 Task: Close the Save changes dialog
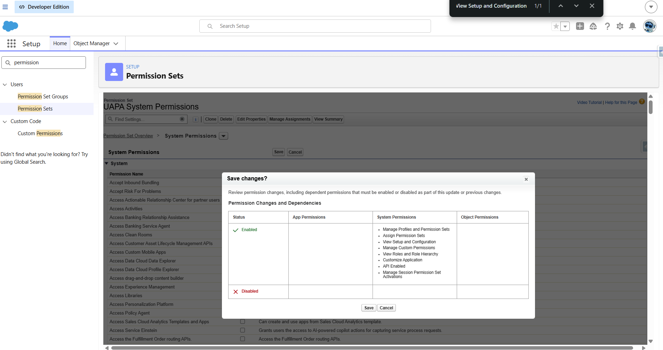click(526, 179)
